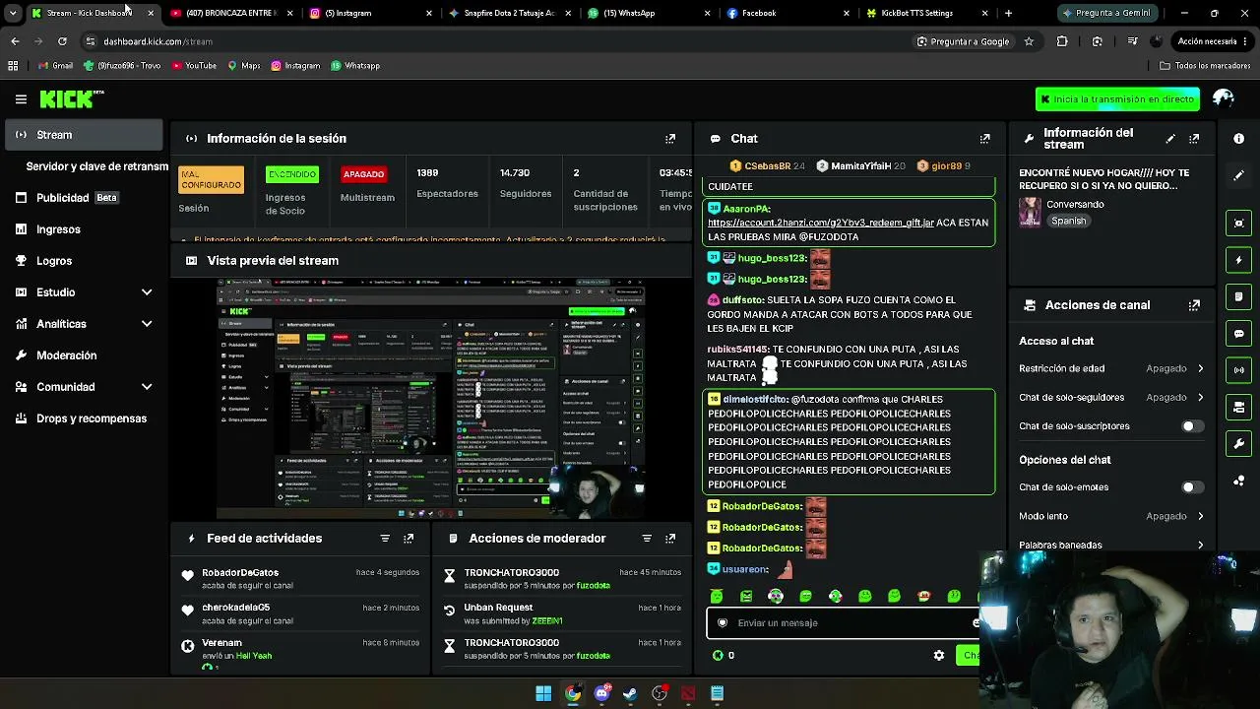Screen dimensions: 1260x709
Task: Open the Gmail bookmark
Action: point(55,66)
